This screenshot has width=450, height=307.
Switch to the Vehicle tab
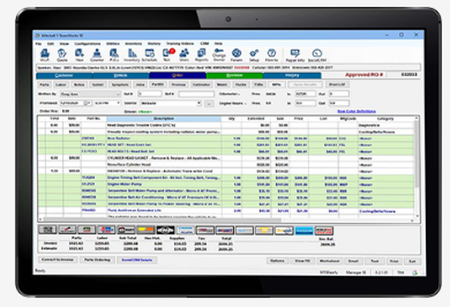click(121, 76)
